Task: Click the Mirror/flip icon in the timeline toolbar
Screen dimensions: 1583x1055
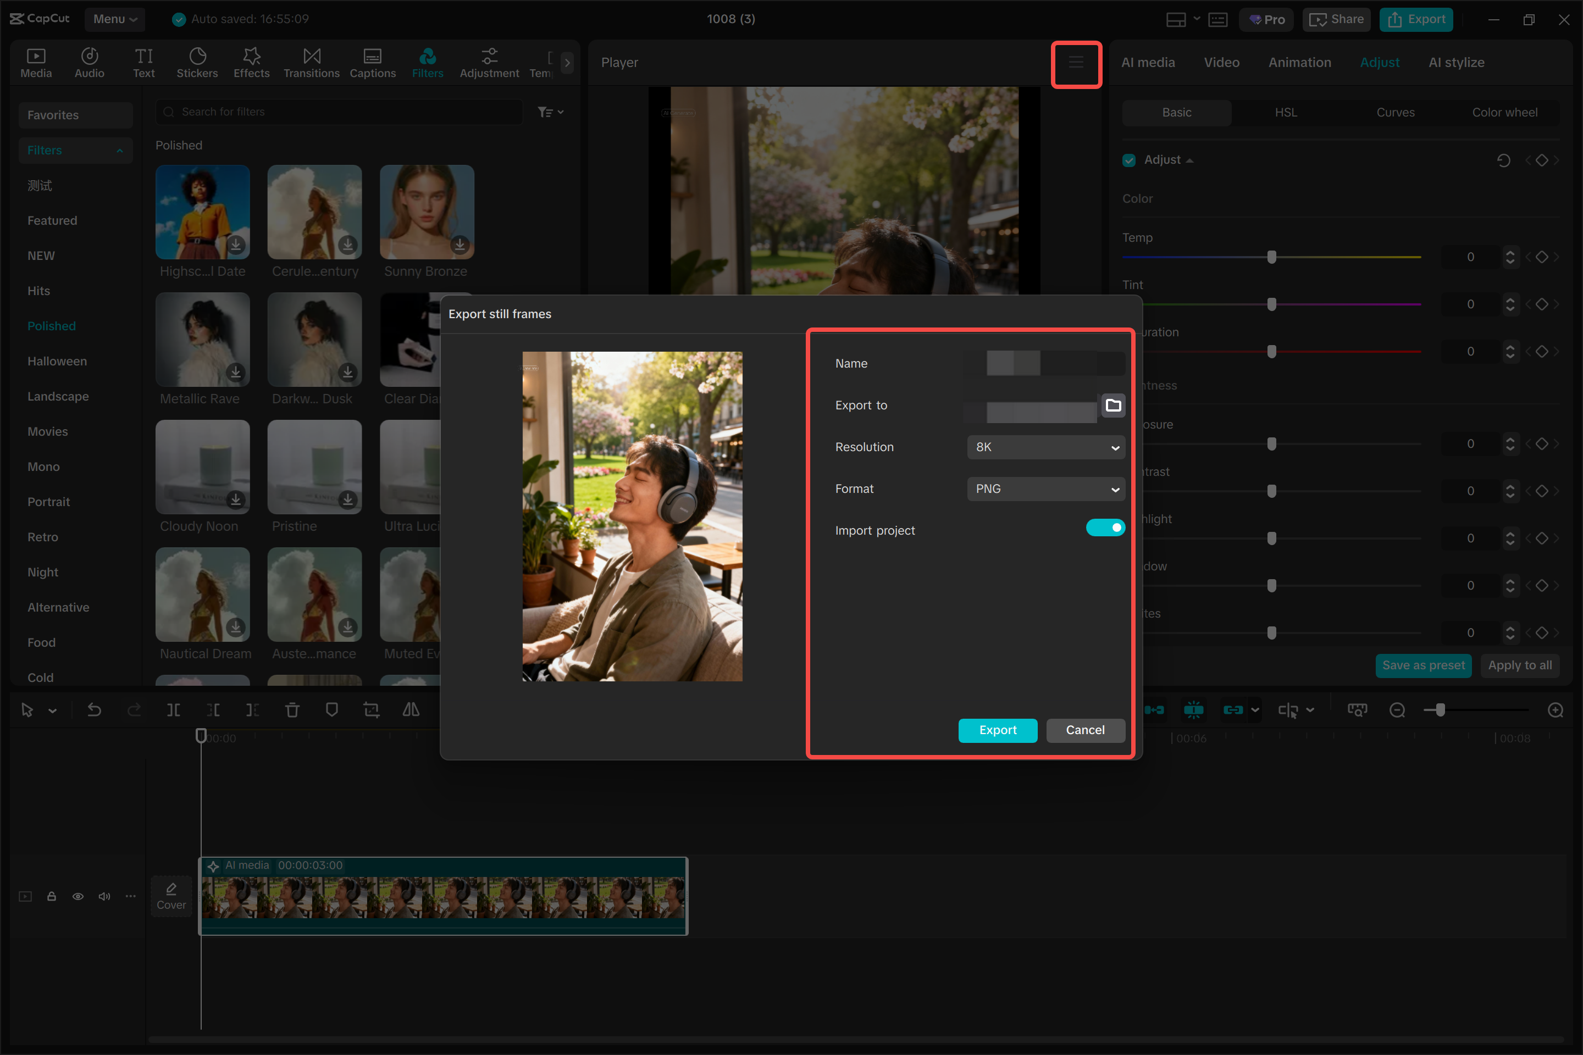Action: [411, 710]
